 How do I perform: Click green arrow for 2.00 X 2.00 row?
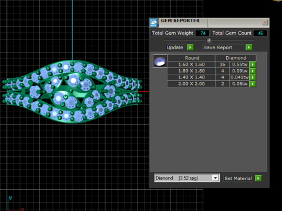(253, 84)
